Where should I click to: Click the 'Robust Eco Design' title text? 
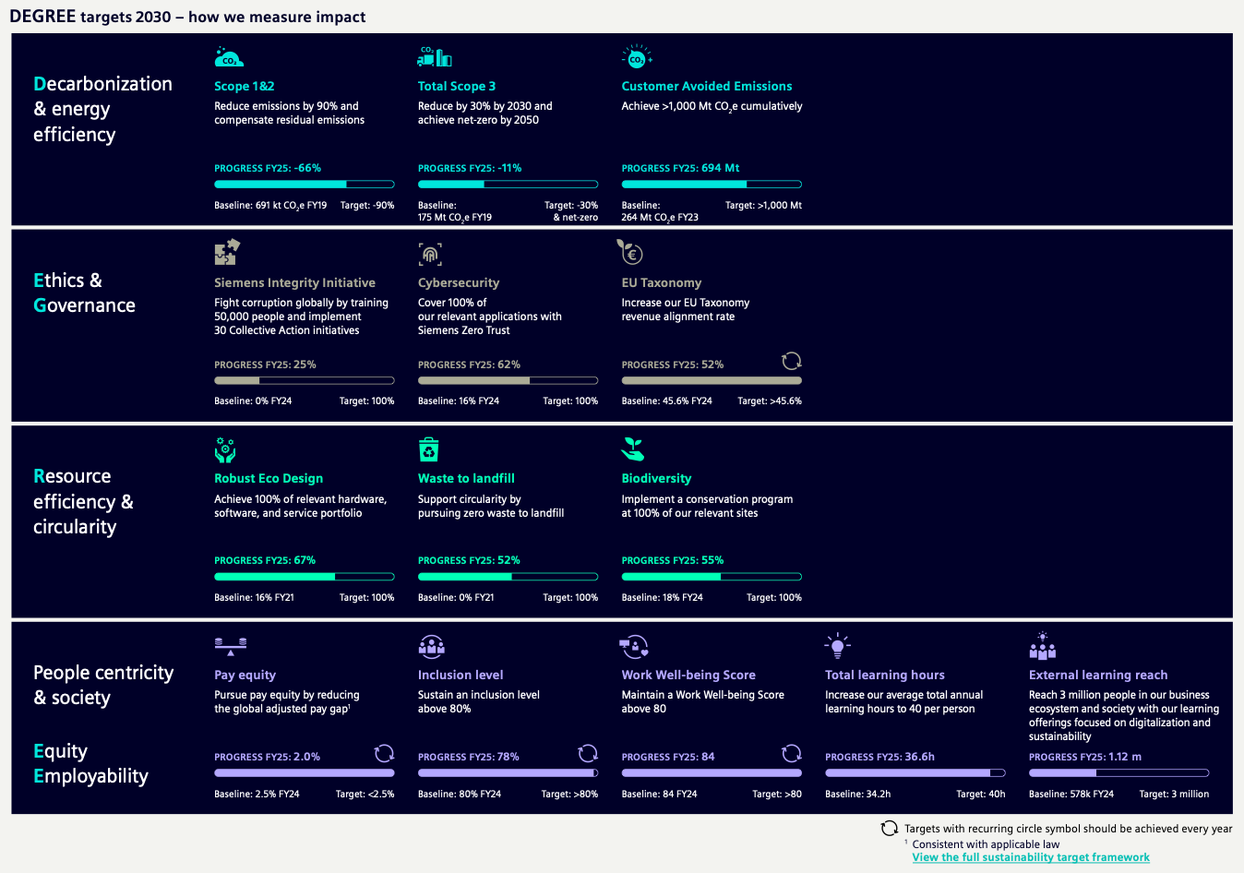269,478
